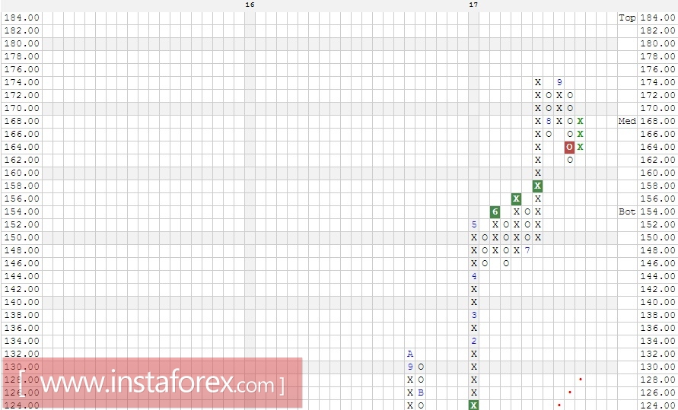The image size is (678, 410).
Task: Click the O in the 162.00 row
Action: pyautogui.click(x=569, y=160)
